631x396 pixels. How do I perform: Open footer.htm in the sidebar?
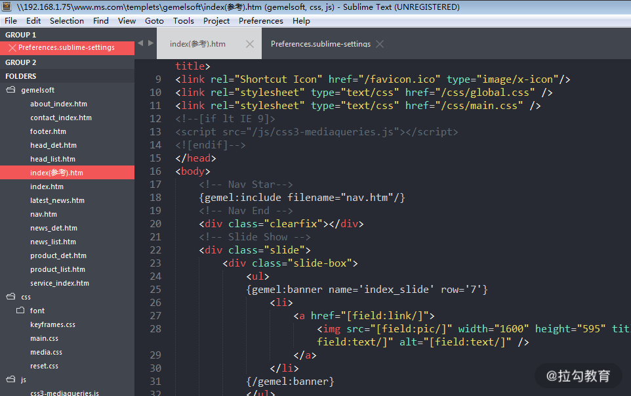(48, 131)
